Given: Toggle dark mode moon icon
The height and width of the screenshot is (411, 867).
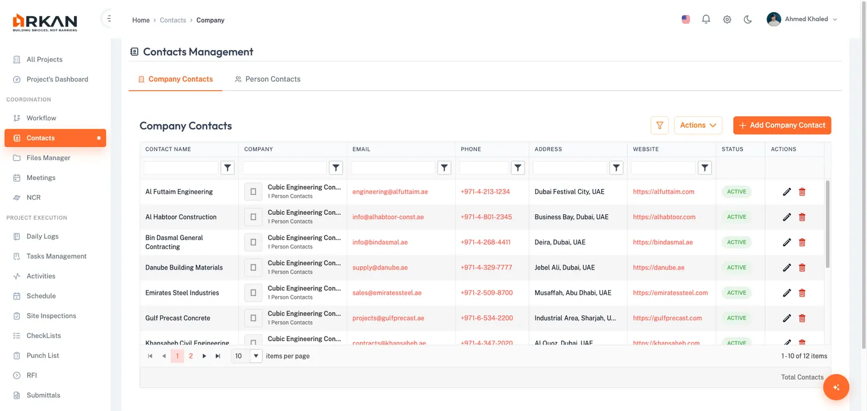Looking at the screenshot, I should (x=748, y=19).
